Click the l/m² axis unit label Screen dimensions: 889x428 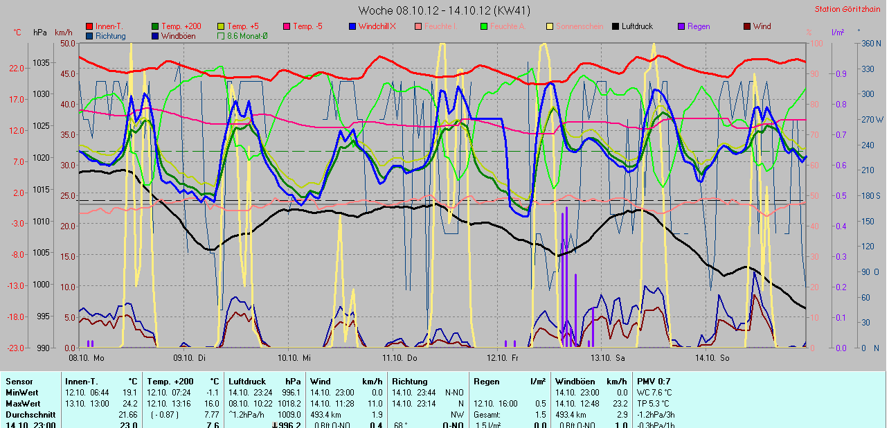tap(836, 33)
